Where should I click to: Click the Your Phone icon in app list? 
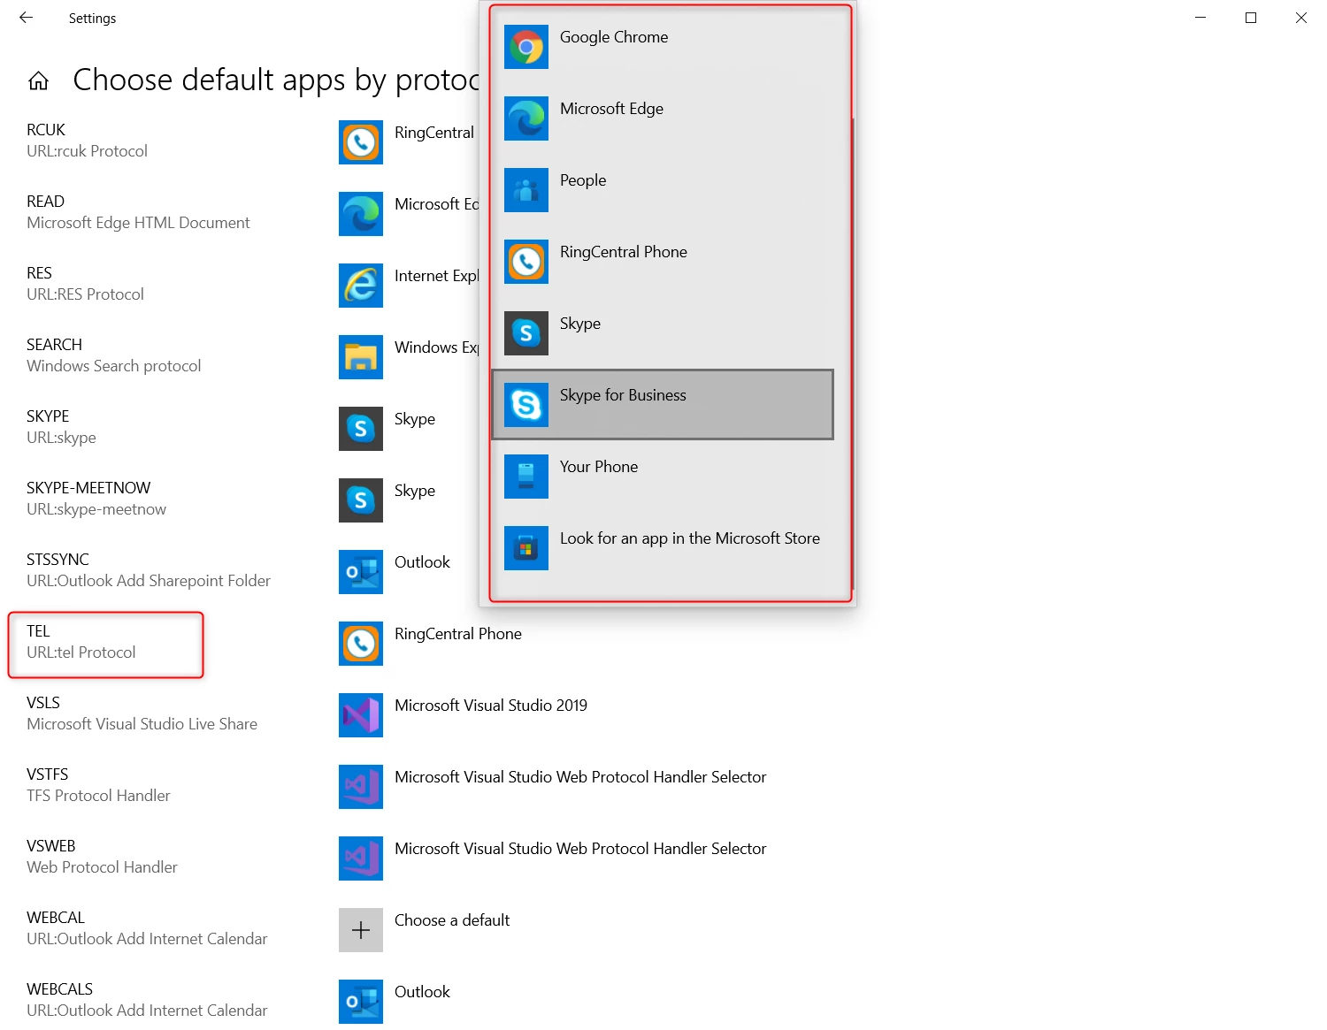[526, 477]
